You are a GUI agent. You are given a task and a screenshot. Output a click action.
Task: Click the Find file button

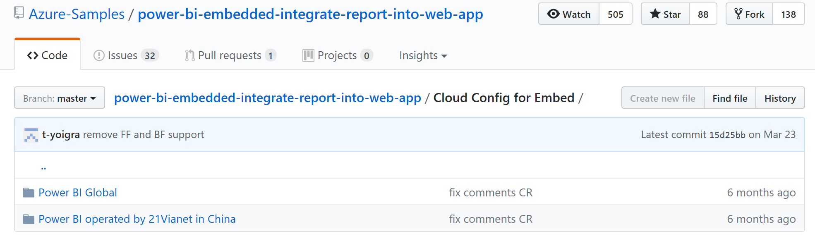(730, 98)
